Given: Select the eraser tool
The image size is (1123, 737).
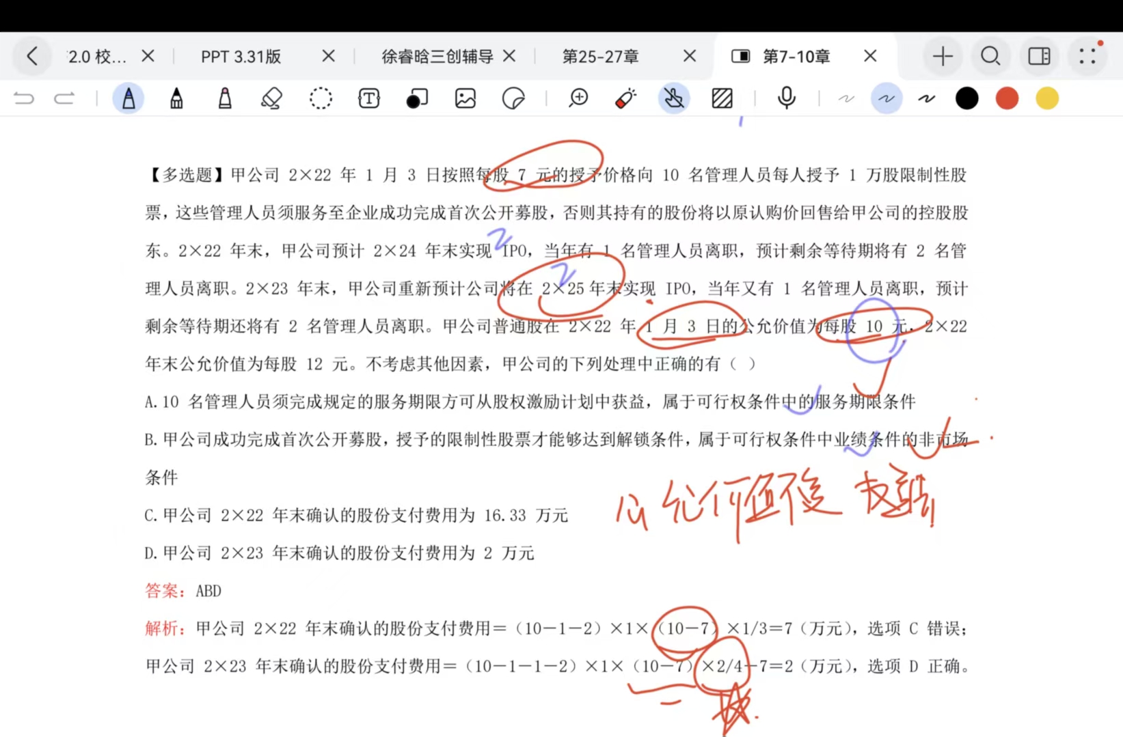Looking at the screenshot, I should [272, 99].
